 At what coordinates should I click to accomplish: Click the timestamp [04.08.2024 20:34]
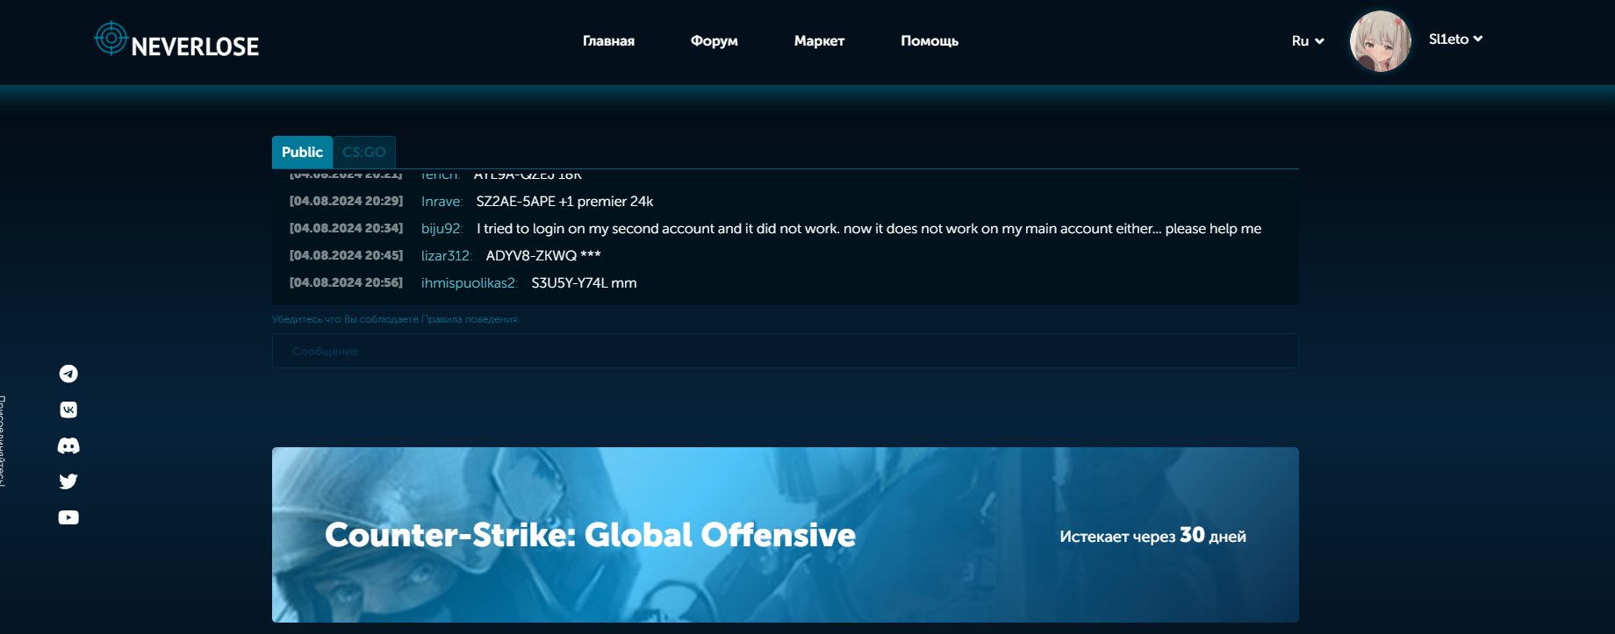pyautogui.click(x=346, y=228)
